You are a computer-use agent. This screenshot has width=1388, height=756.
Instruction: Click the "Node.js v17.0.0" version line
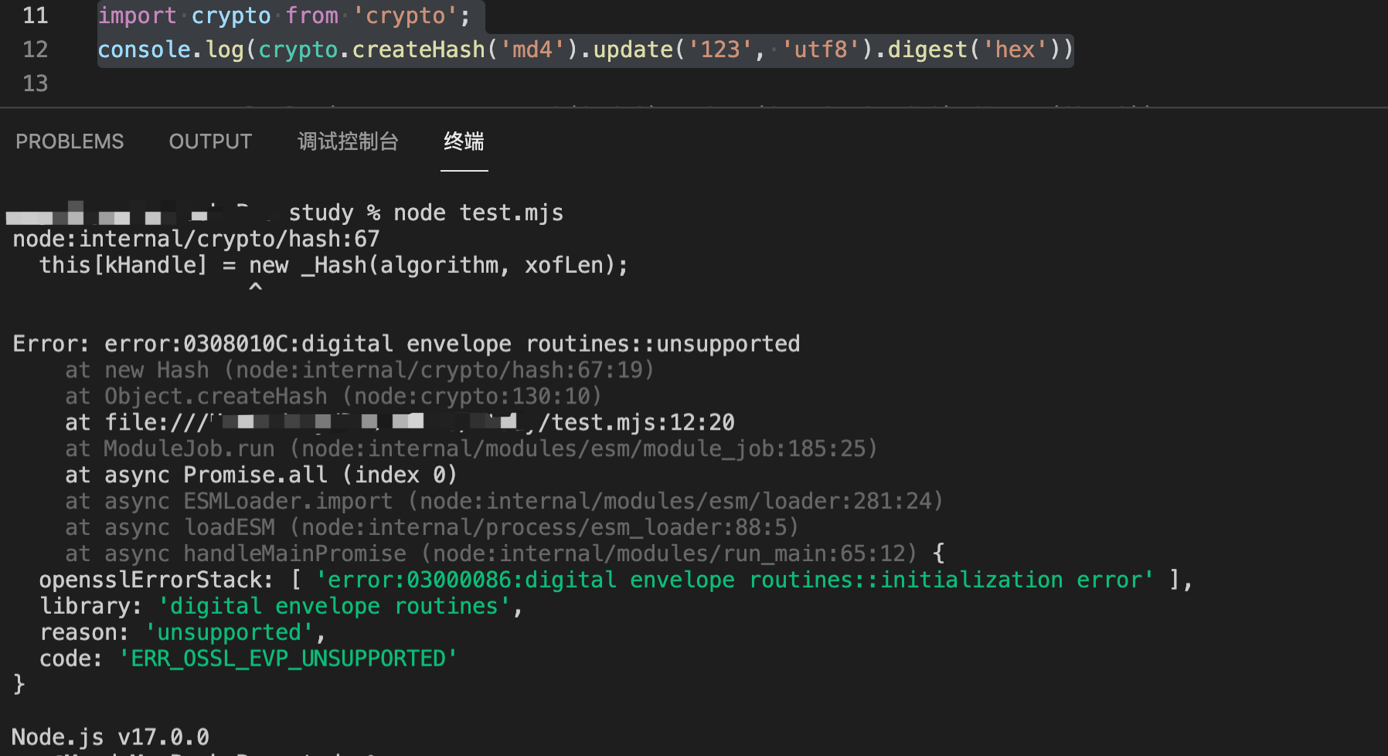(x=111, y=737)
